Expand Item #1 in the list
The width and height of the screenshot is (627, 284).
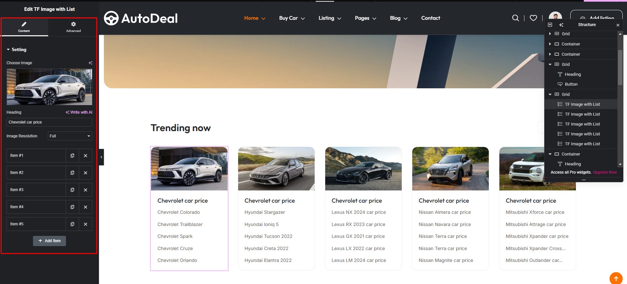coord(36,156)
